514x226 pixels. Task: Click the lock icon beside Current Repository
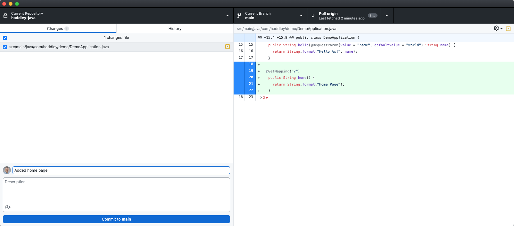tap(5, 16)
